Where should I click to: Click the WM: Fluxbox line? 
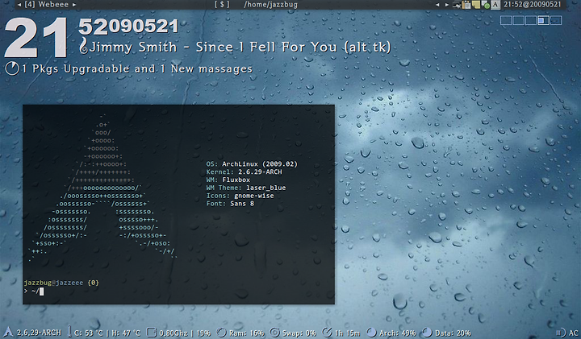(228, 180)
